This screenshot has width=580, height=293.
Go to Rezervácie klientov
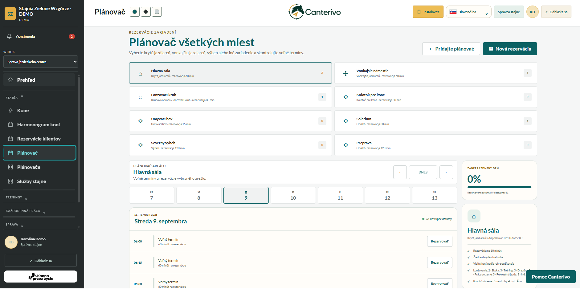click(39, 139)
